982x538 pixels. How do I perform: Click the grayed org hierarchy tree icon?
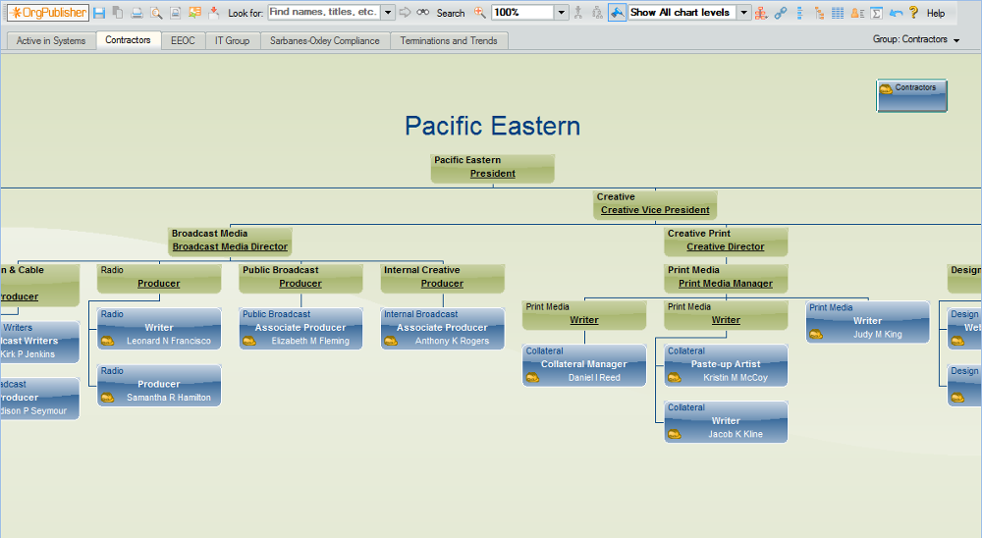[597, 13]
